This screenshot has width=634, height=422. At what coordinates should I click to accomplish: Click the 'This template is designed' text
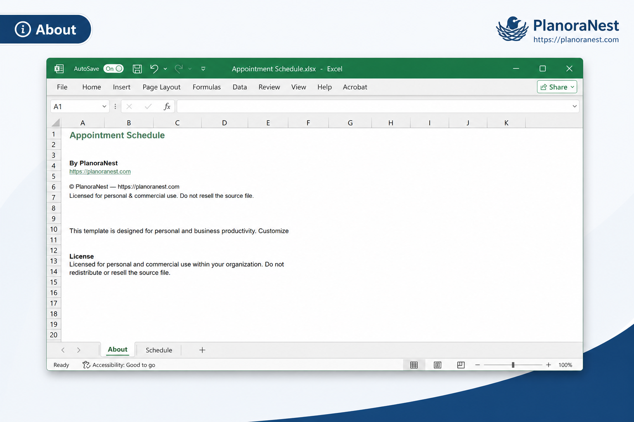(x=179, y=231)
